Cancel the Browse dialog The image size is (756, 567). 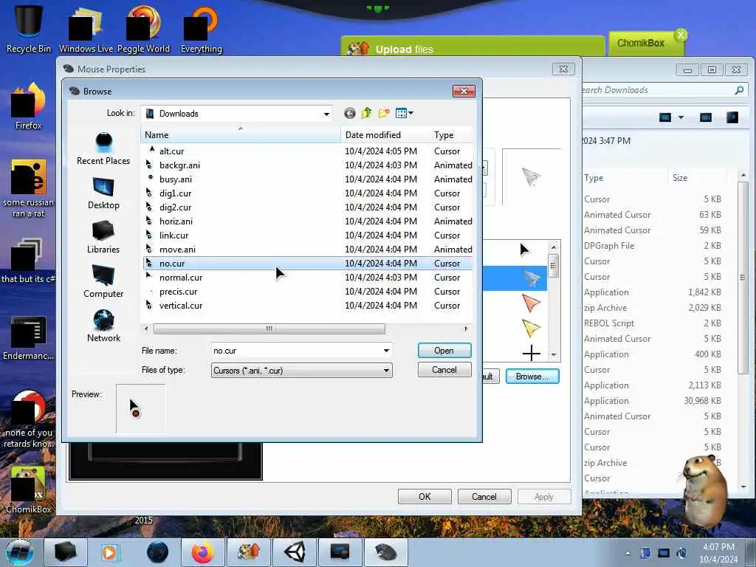444,370
